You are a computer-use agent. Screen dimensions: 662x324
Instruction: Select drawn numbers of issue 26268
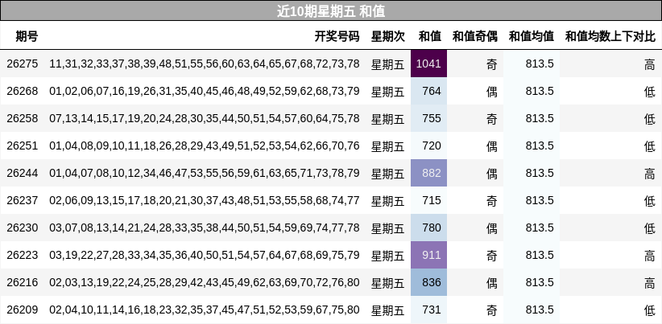pos(205,91)
